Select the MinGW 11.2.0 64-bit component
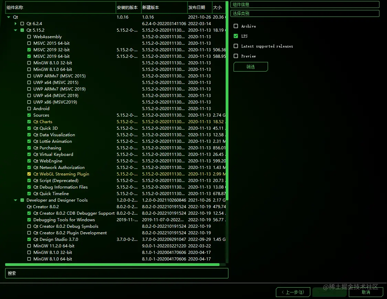The width and height of the screenshot is (387, 299). click(29, 246)
